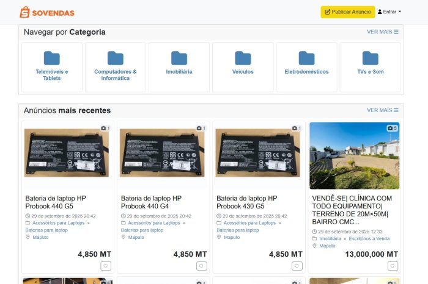Filter by Maputo on the Probook 440 G4 card

pos(136,237)
